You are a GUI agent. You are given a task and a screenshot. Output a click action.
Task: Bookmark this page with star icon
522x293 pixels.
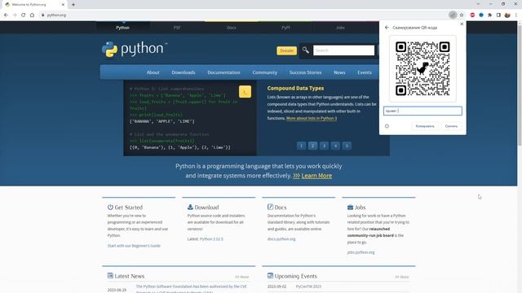462,15
